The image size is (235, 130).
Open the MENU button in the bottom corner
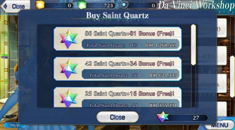pyautogui.click(x=220, y=125)
